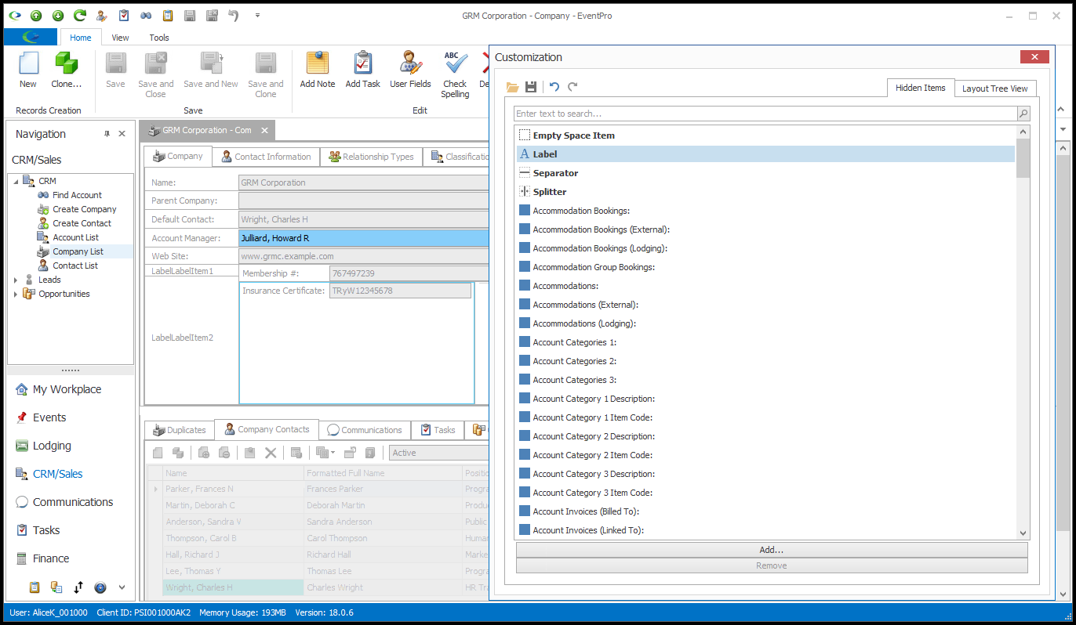Open the Finance navigation group
1076x625 pixels.
51,558
